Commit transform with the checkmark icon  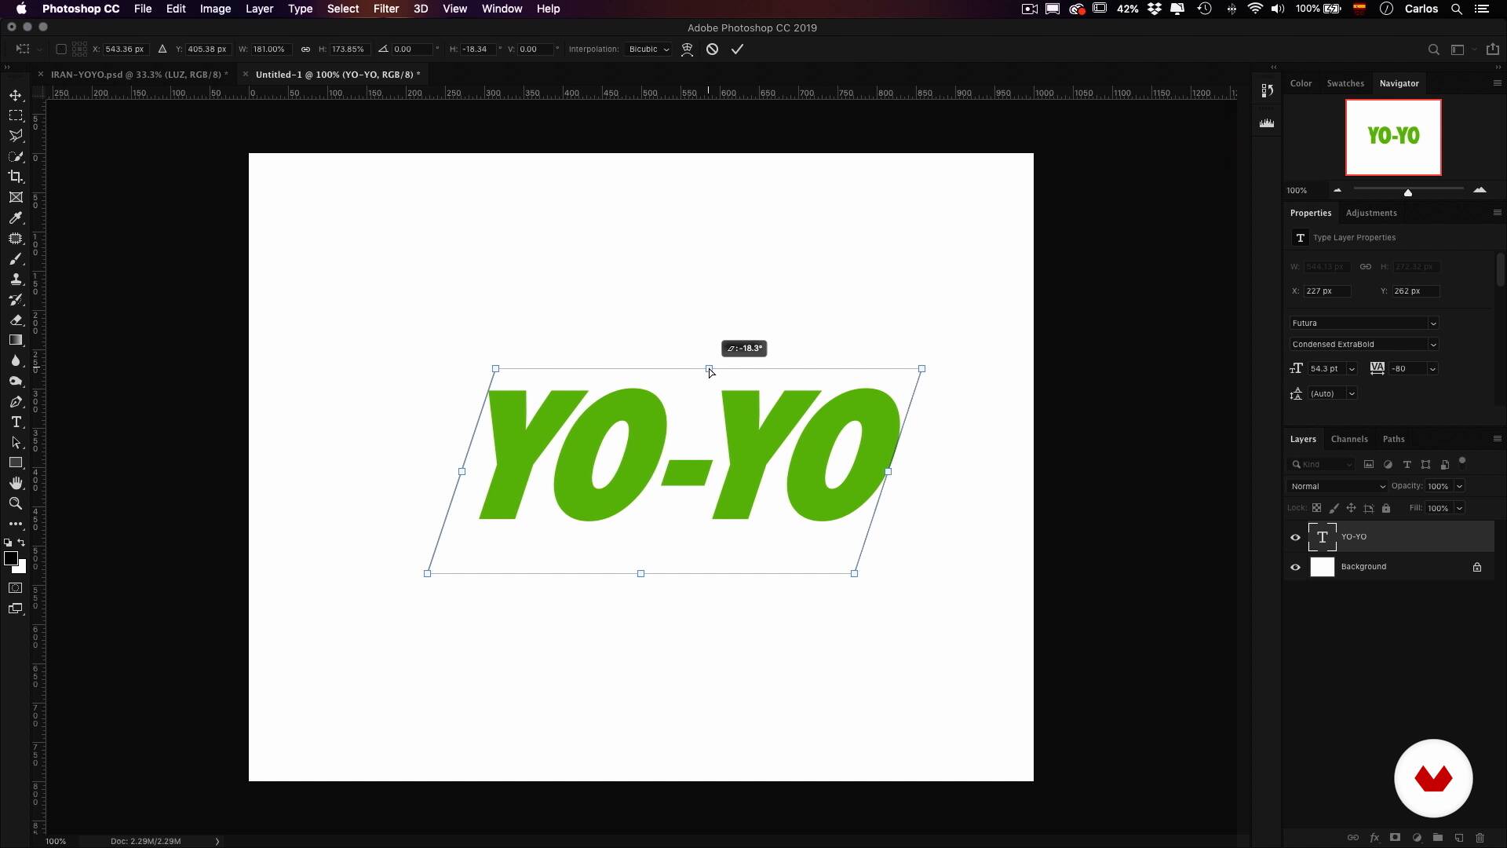737,49
